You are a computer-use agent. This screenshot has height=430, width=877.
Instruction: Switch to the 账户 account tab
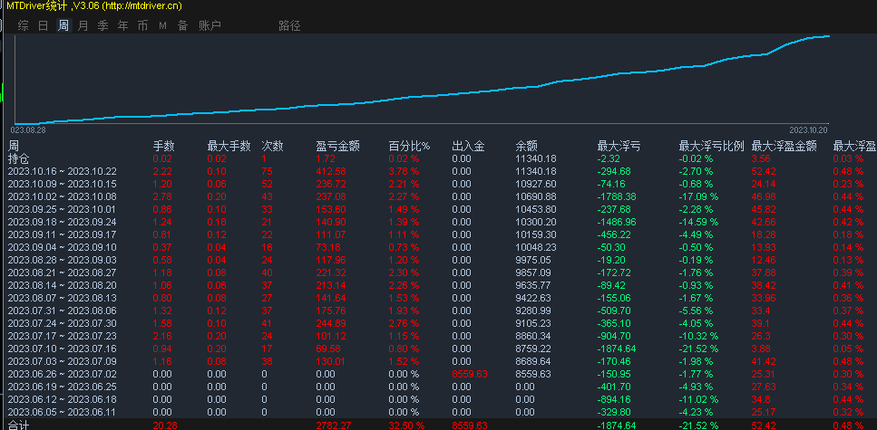210,25
